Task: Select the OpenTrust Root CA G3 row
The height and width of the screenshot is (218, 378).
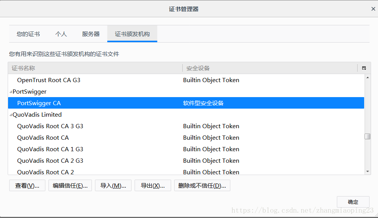Action: [x=186, y=80]
